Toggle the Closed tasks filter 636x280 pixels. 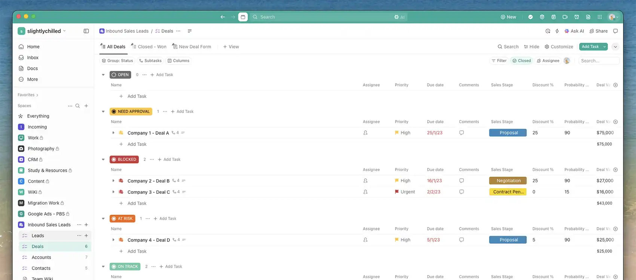point(522,61)
